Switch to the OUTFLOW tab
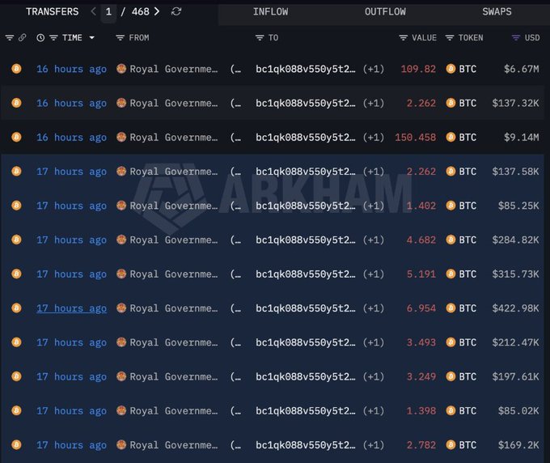550x463 pixels. click(x=385, y=12)
